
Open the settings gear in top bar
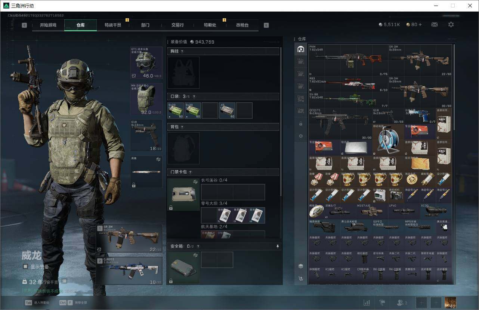(x=451, y=25)
